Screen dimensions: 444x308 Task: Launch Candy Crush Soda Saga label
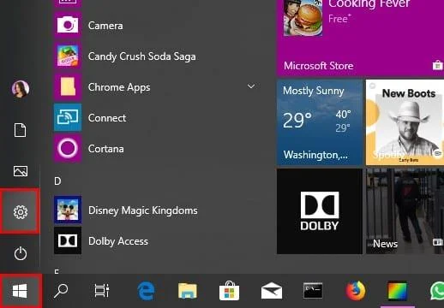(x=142, y=56)
